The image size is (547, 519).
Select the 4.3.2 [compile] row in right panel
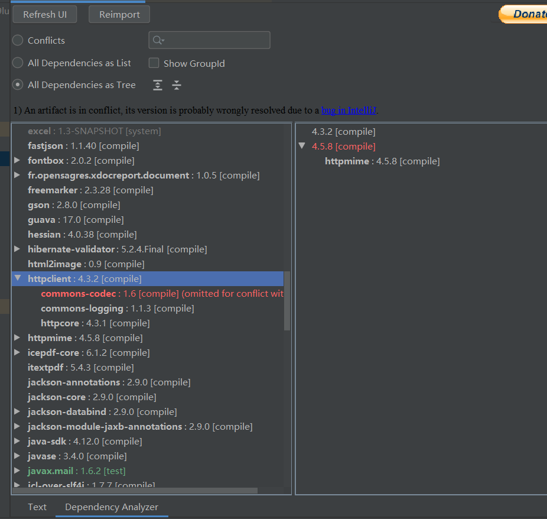tap(344, 132)
